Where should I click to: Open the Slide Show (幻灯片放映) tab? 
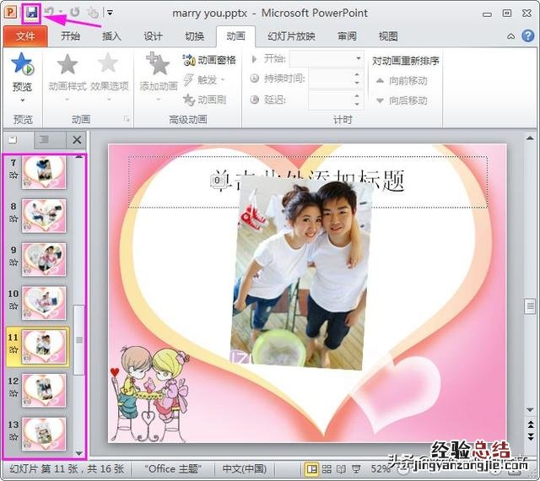click(291, 36)
